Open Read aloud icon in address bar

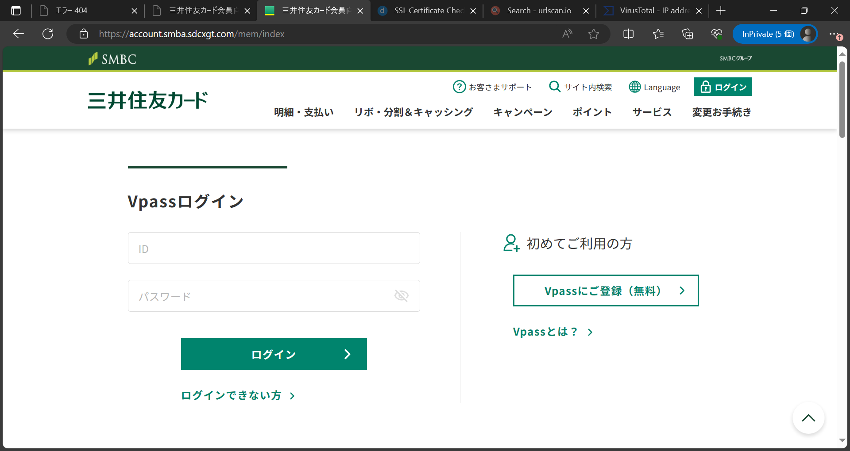coord(567,34)
